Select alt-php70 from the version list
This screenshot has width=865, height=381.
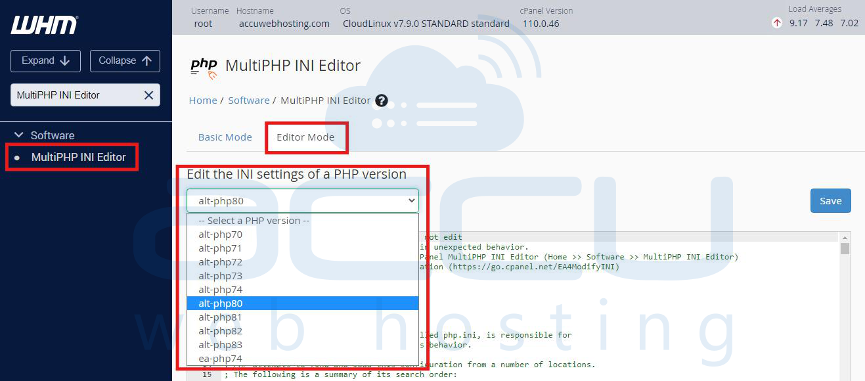point(303,235)
